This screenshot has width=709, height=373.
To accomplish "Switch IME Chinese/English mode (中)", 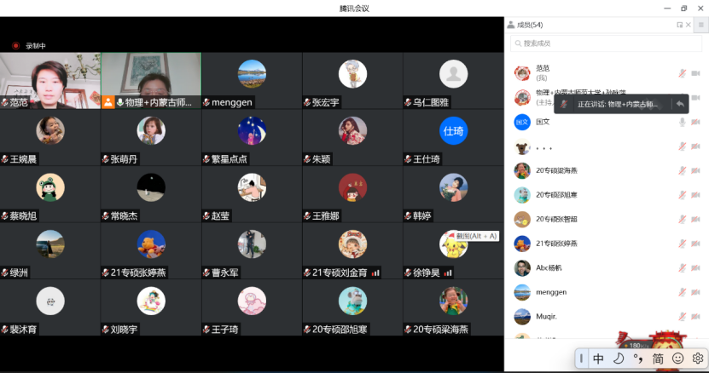I will (x=598, y=359).
